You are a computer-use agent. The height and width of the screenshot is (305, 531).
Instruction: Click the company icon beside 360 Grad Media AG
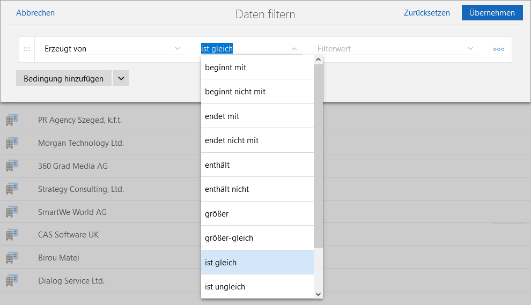[12, 166]
